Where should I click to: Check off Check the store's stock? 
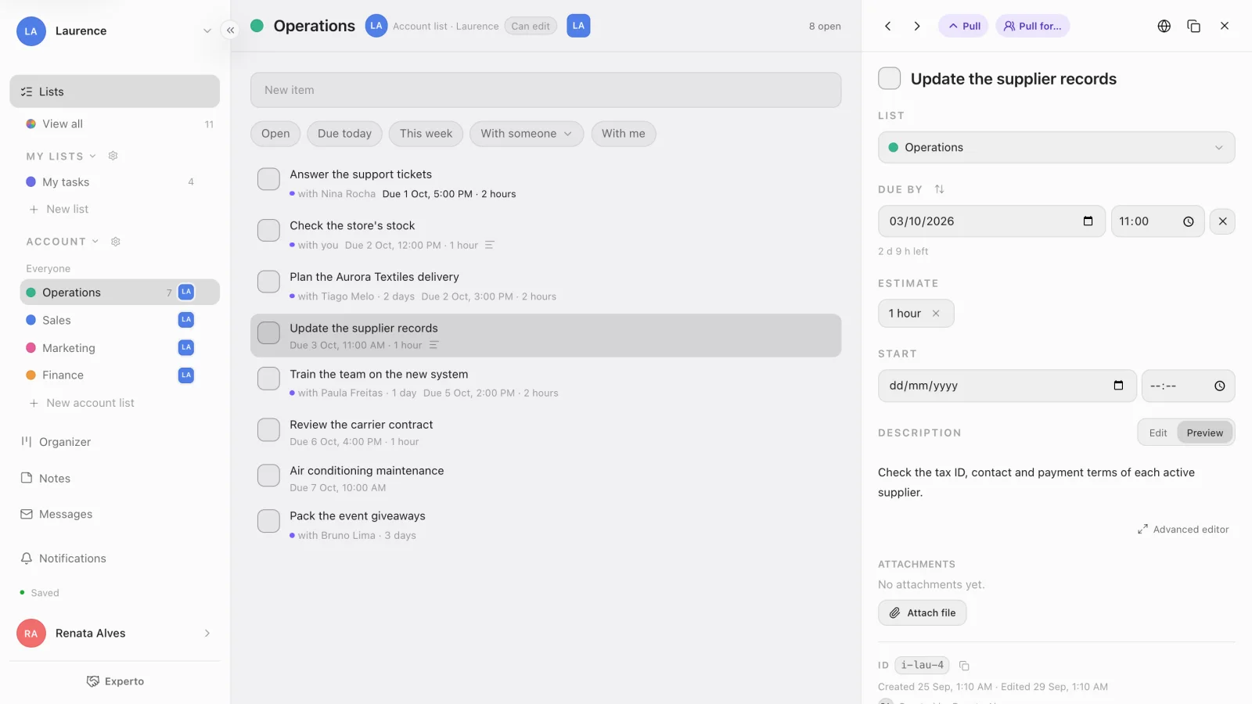click(268, 231)
